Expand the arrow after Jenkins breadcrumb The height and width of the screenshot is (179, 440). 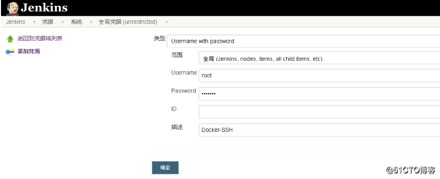tap(34, 22)
